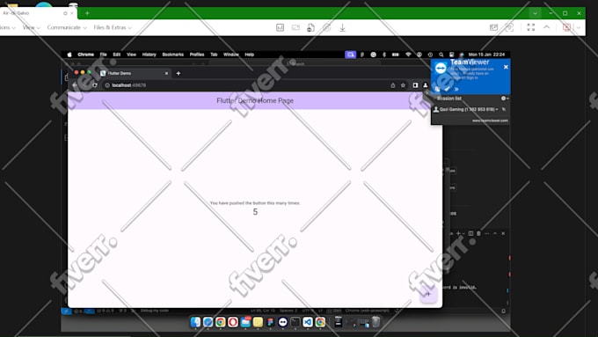
Task: Open Terminal from the Dock
Action: coord(295,322)
